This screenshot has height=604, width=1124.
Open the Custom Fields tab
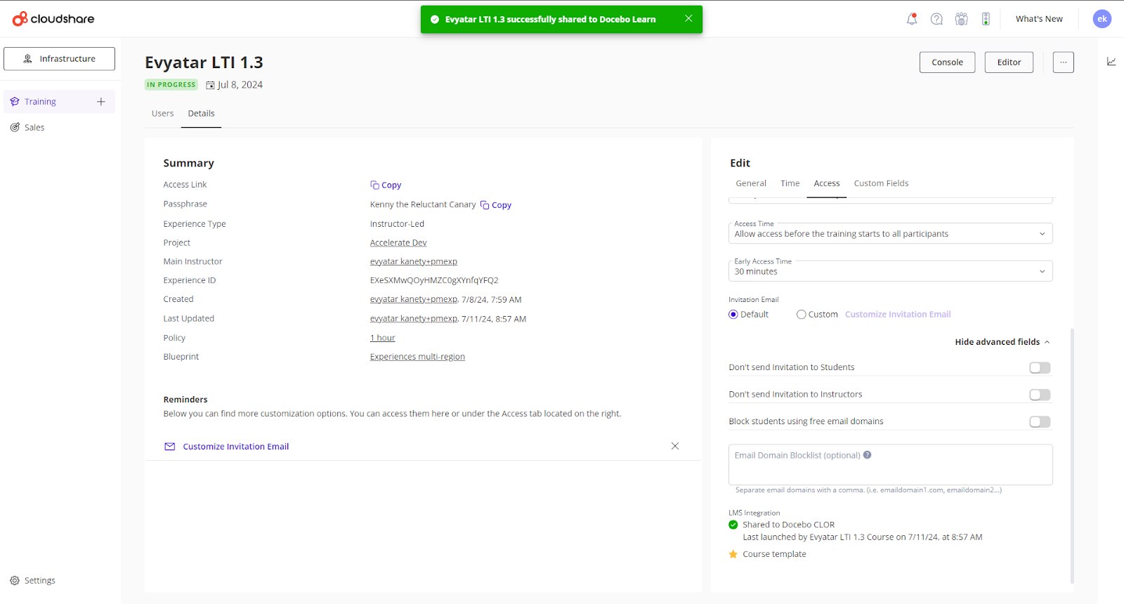click(881, 183)
